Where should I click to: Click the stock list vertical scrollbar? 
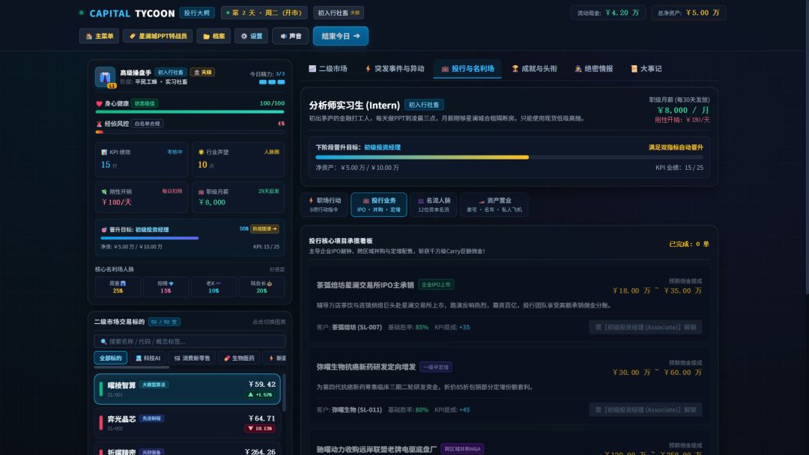284,393
